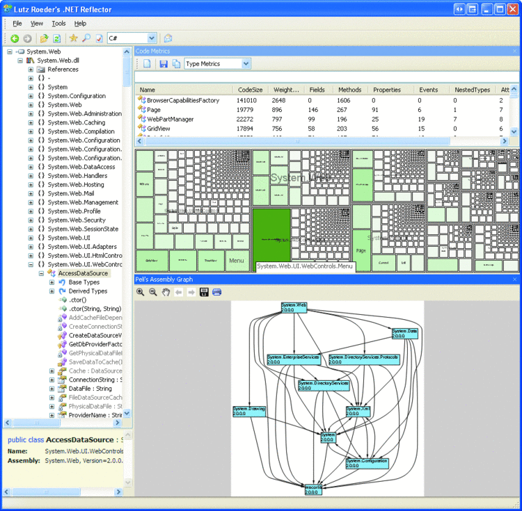Click the Refresh toolbar icon
The height and width of the screenshot is (511, 522).
57,38
